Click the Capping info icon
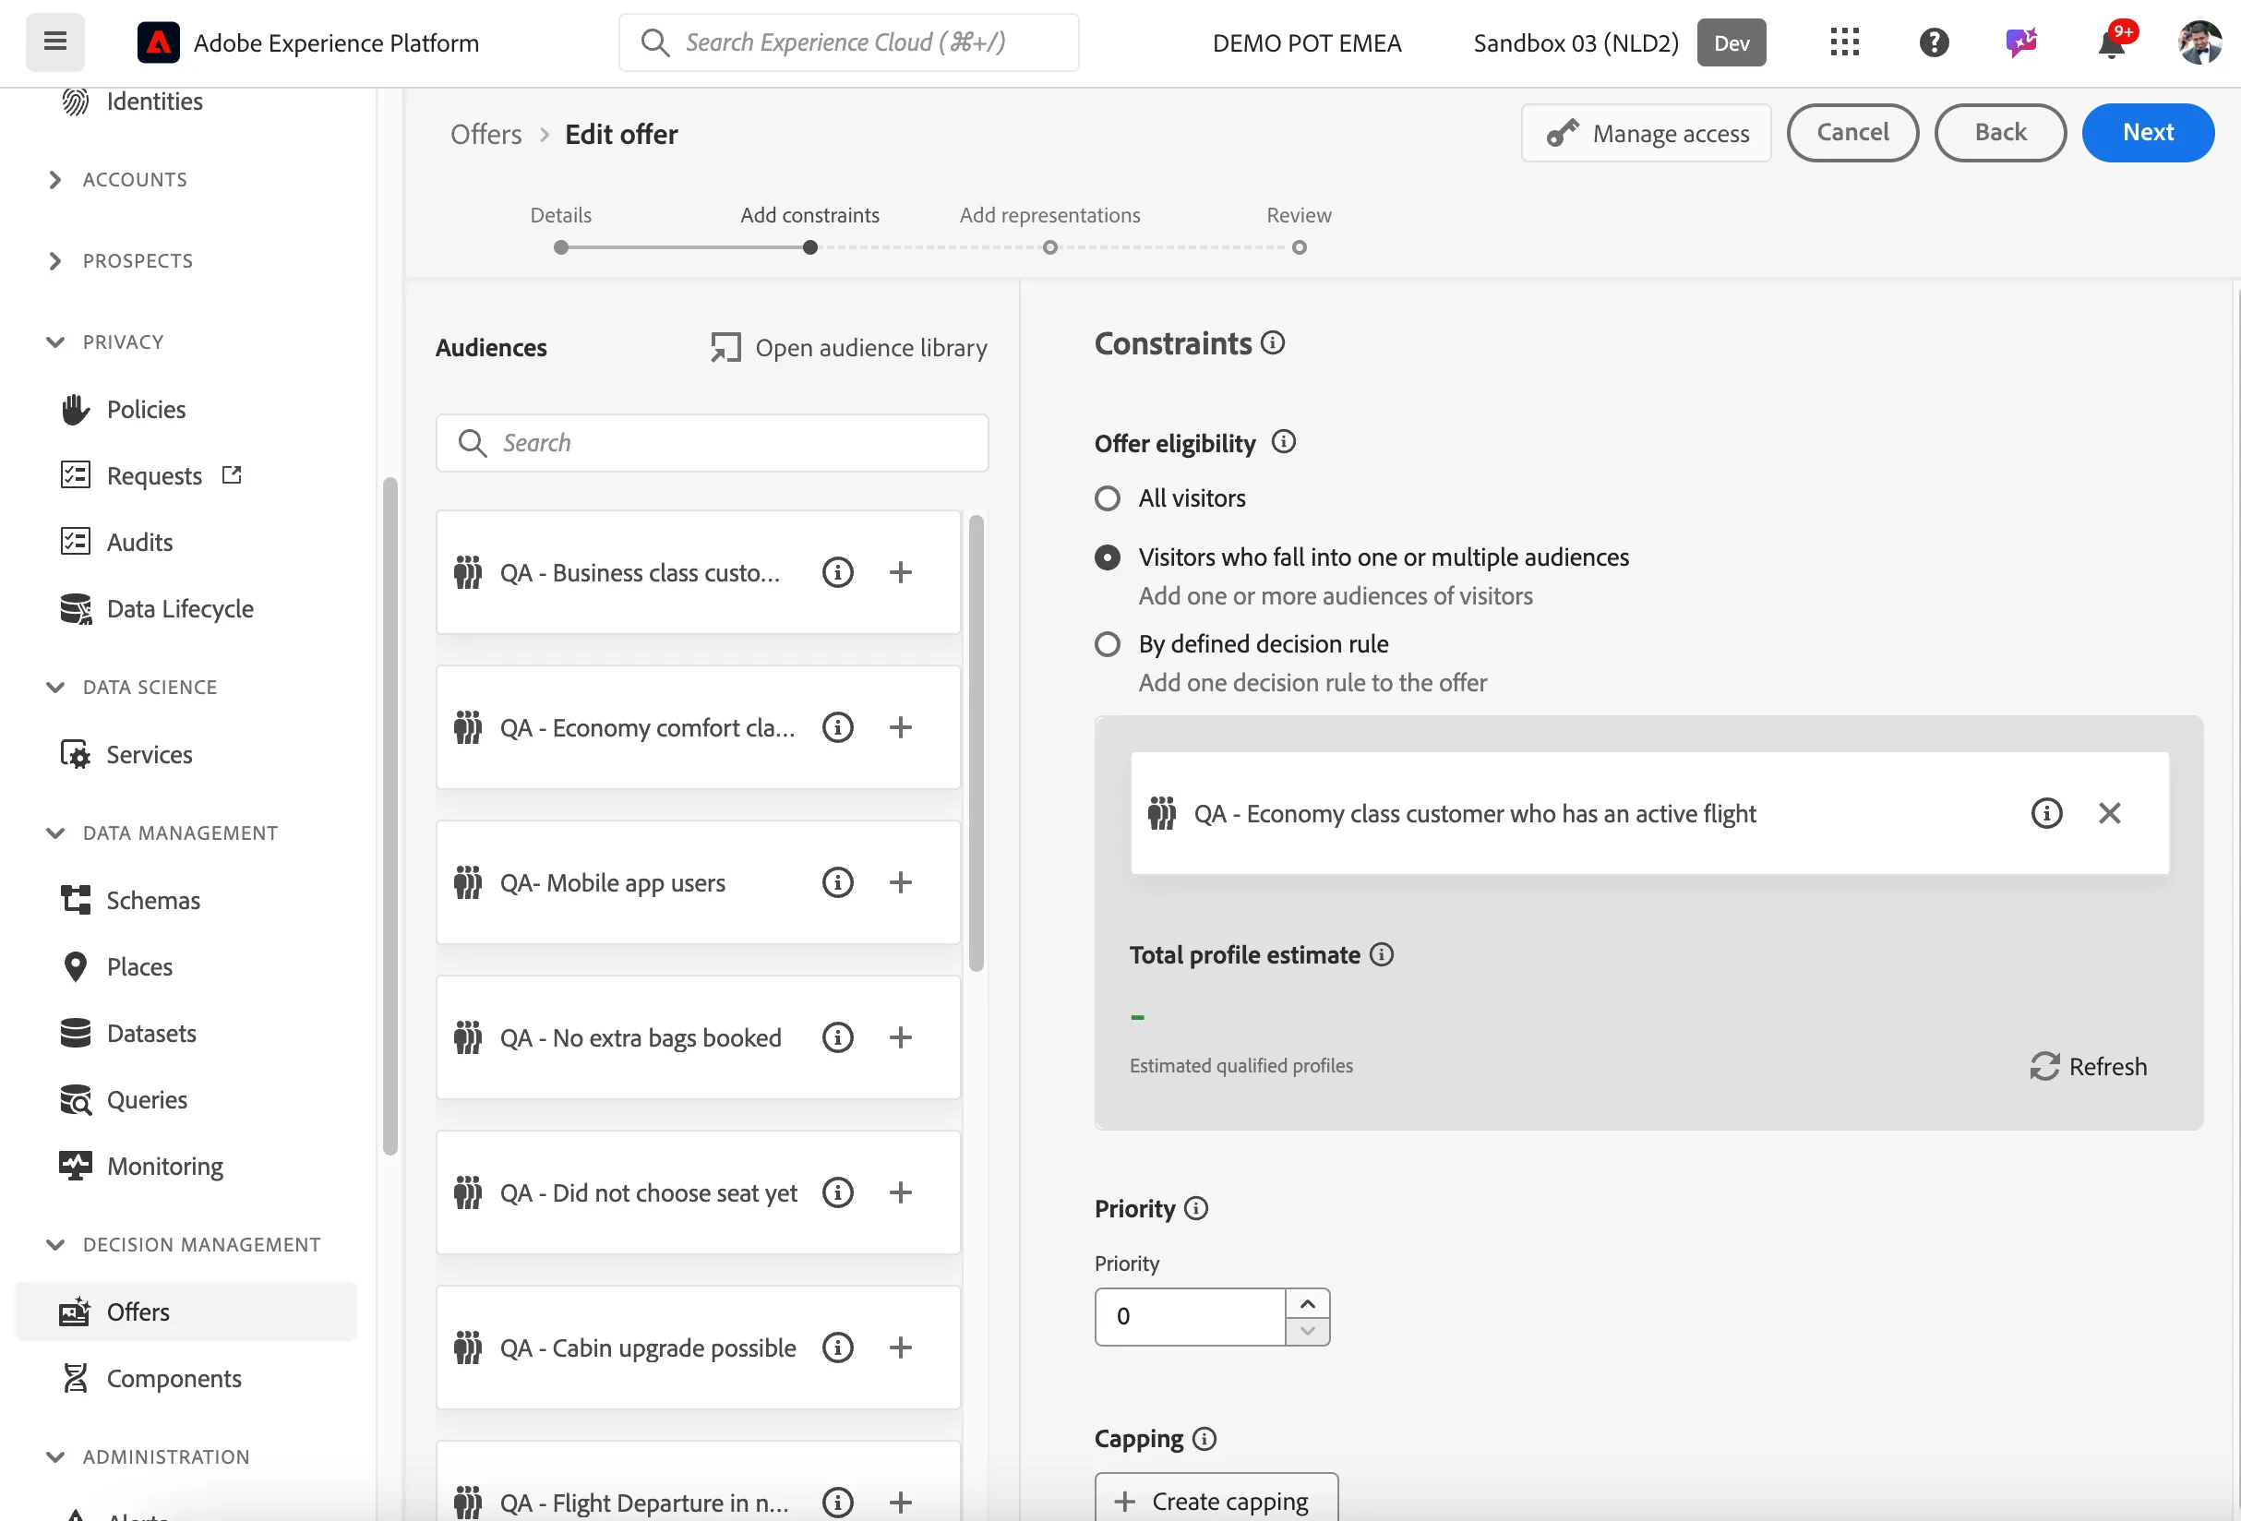 pos(1204,1438)
